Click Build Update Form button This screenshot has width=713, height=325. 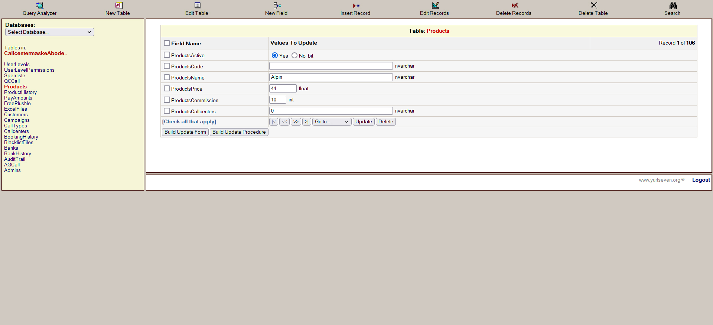pyautogui.click(x=185, y=132)
